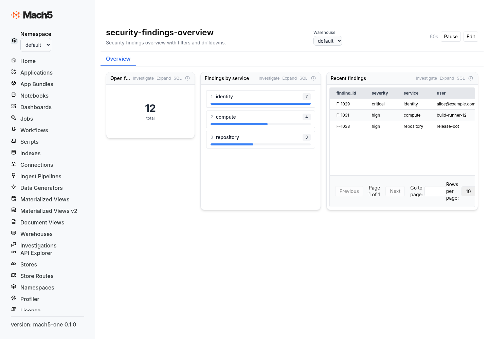
Task: Click the Document Views file icon
Action: tap(14, 222)
